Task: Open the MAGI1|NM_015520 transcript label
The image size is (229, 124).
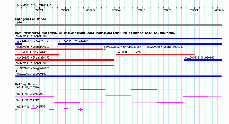Action: [27, 88]
